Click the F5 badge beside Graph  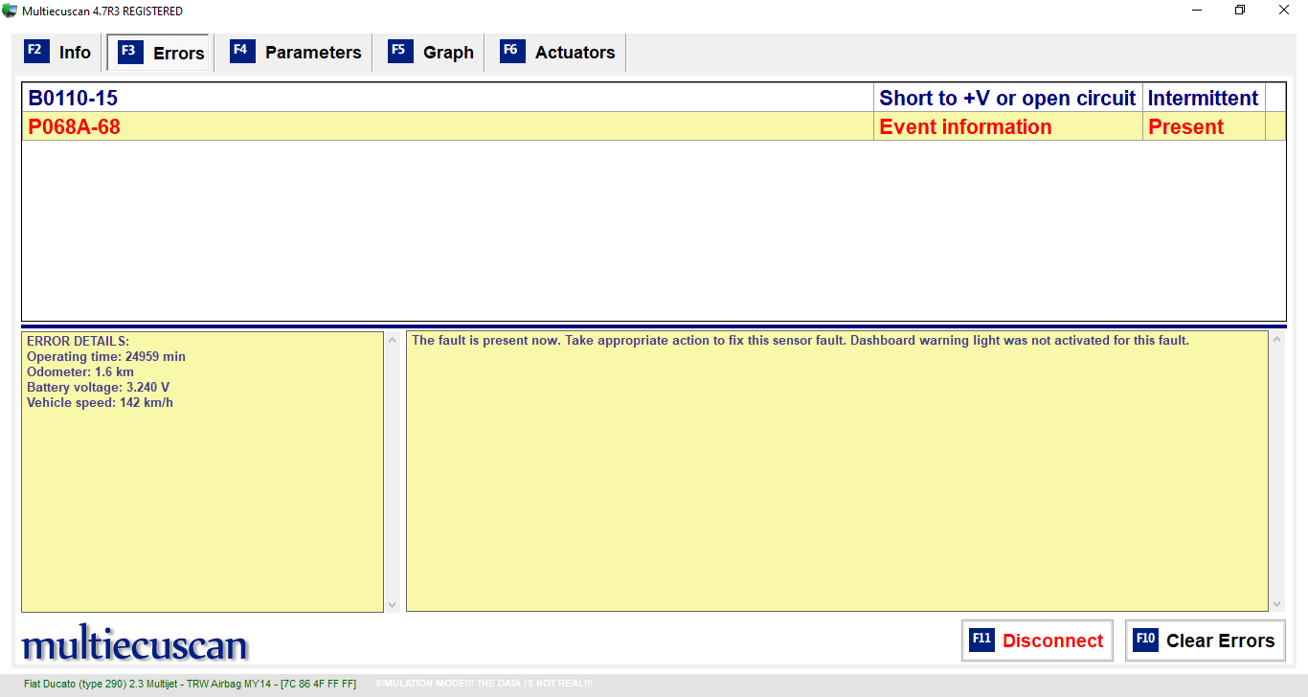(x=400, y=52)
